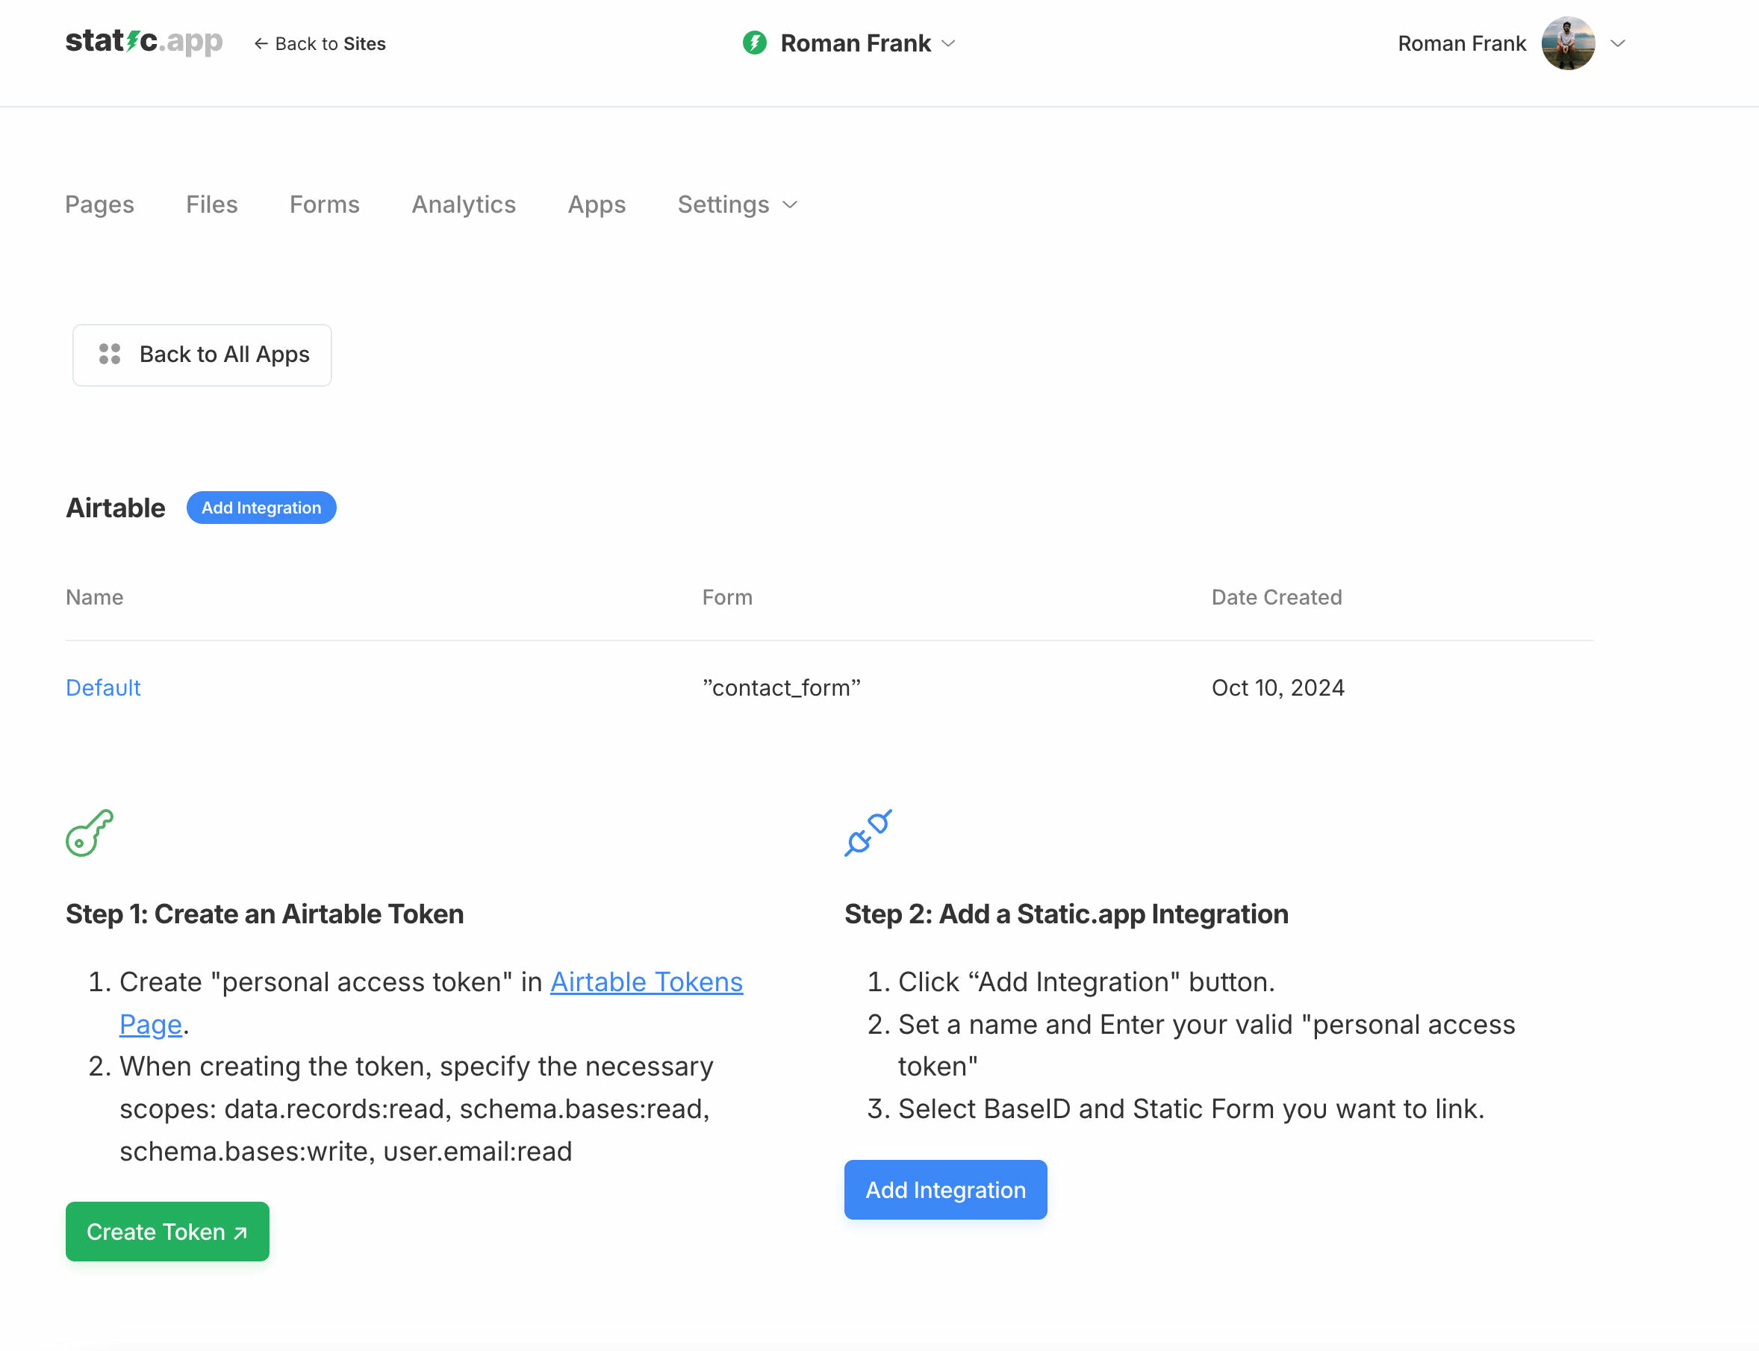The width and height of the screenshot is (1759, 1351).
Task: Open the Forms tab
Action: click(x=325, y=205)
